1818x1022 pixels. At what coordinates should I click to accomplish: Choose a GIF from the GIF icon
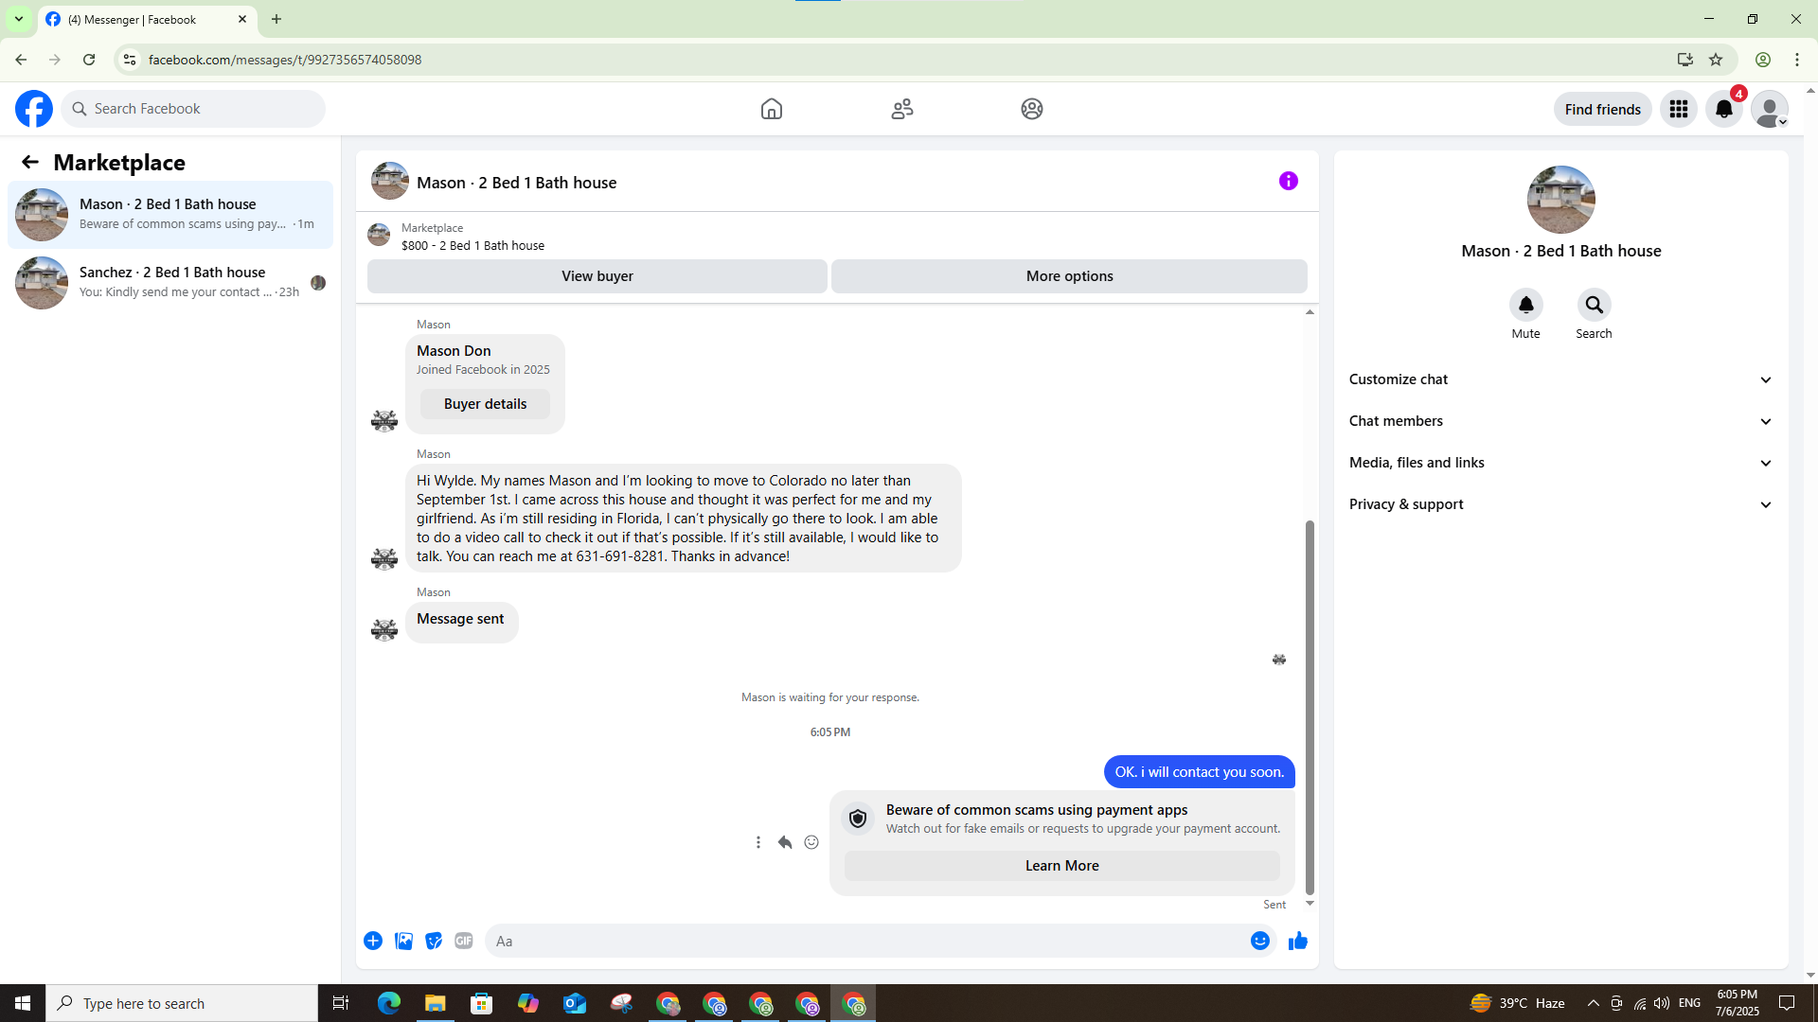click(464, 941)
